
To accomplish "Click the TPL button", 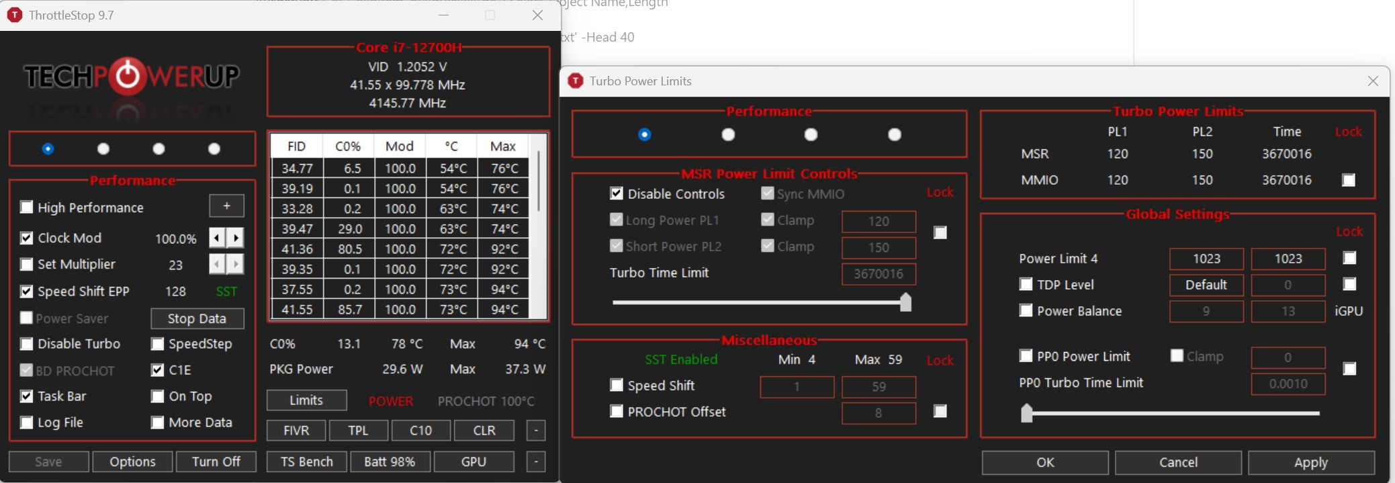I will click(x=359, y=430).
